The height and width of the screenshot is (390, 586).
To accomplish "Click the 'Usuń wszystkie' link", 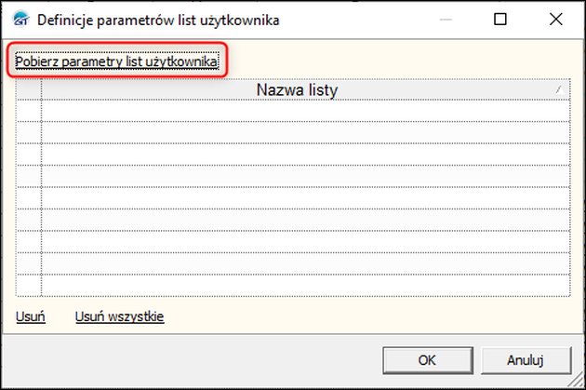I will point(119,317).
